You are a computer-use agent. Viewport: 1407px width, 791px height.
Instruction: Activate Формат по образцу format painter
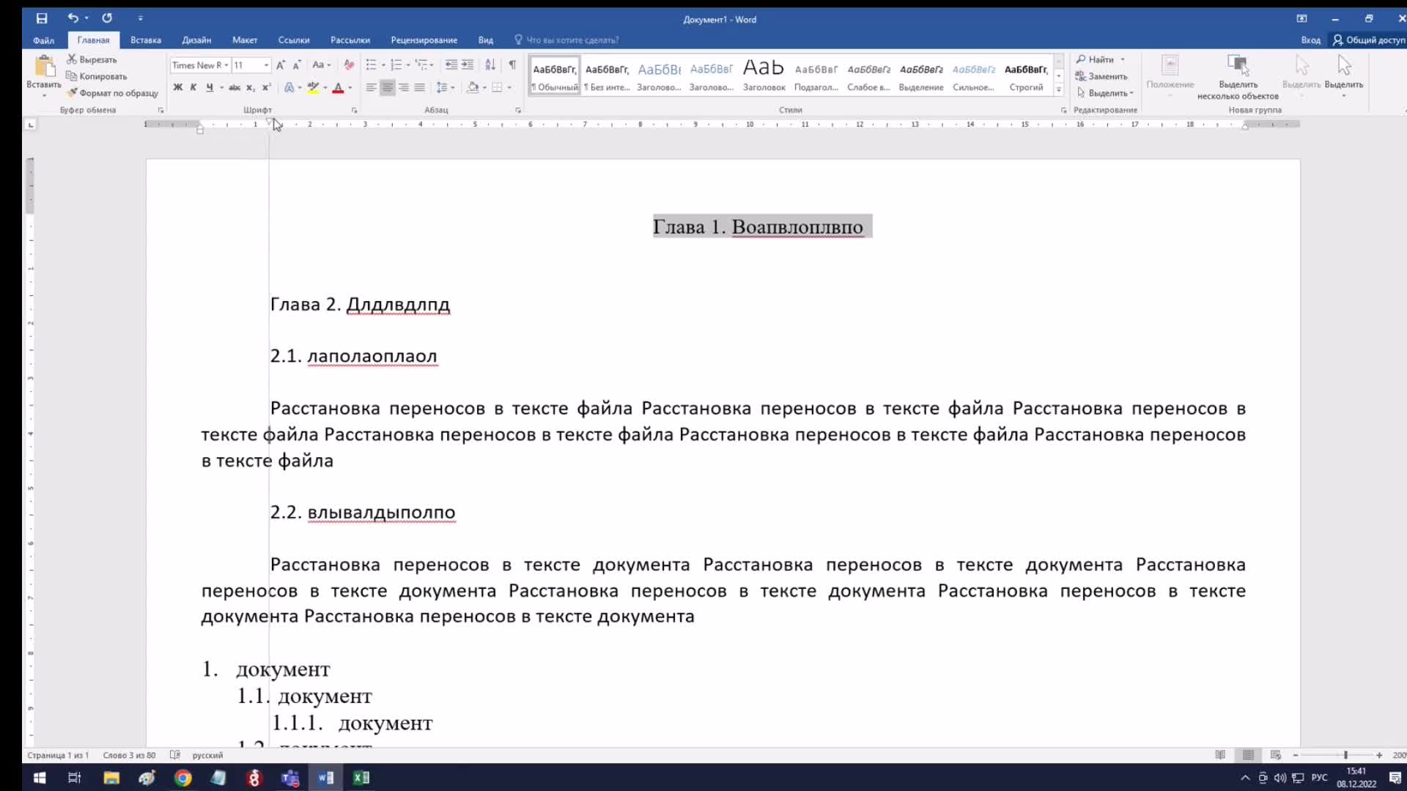tap(112, 93)
